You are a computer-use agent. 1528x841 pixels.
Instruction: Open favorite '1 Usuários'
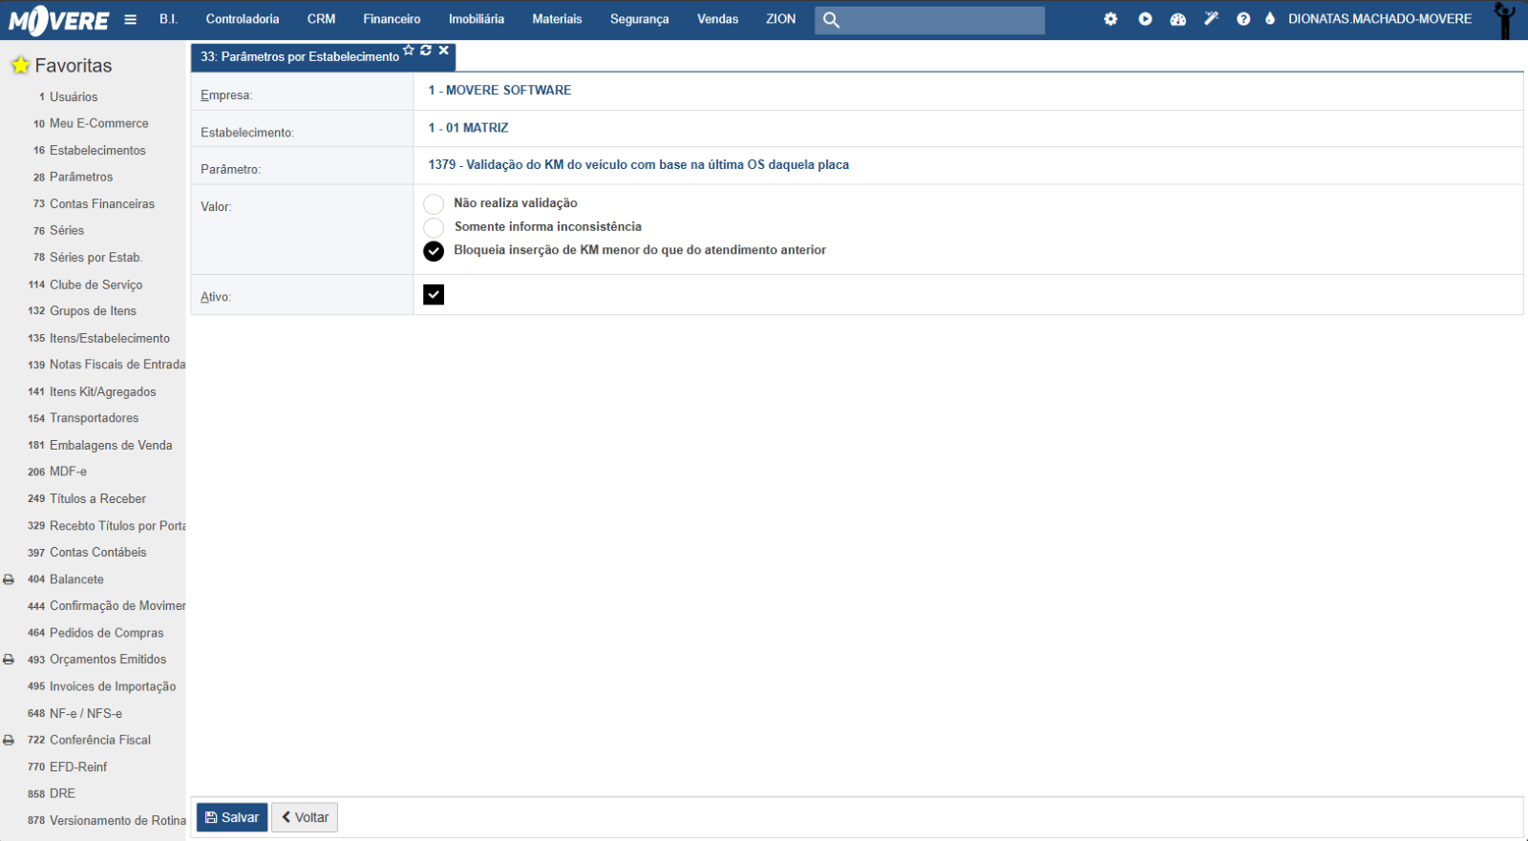(x=68, y=97)
